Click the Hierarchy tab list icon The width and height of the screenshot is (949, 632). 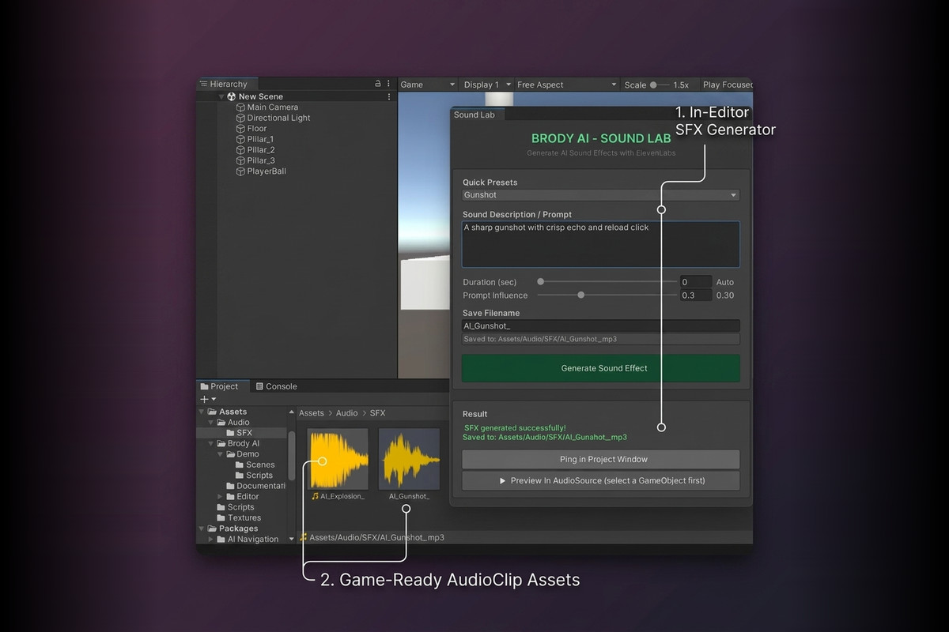click(204, 84)
